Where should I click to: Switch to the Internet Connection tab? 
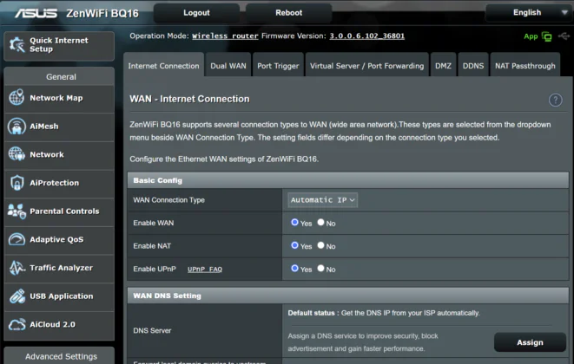click(163, 66)
